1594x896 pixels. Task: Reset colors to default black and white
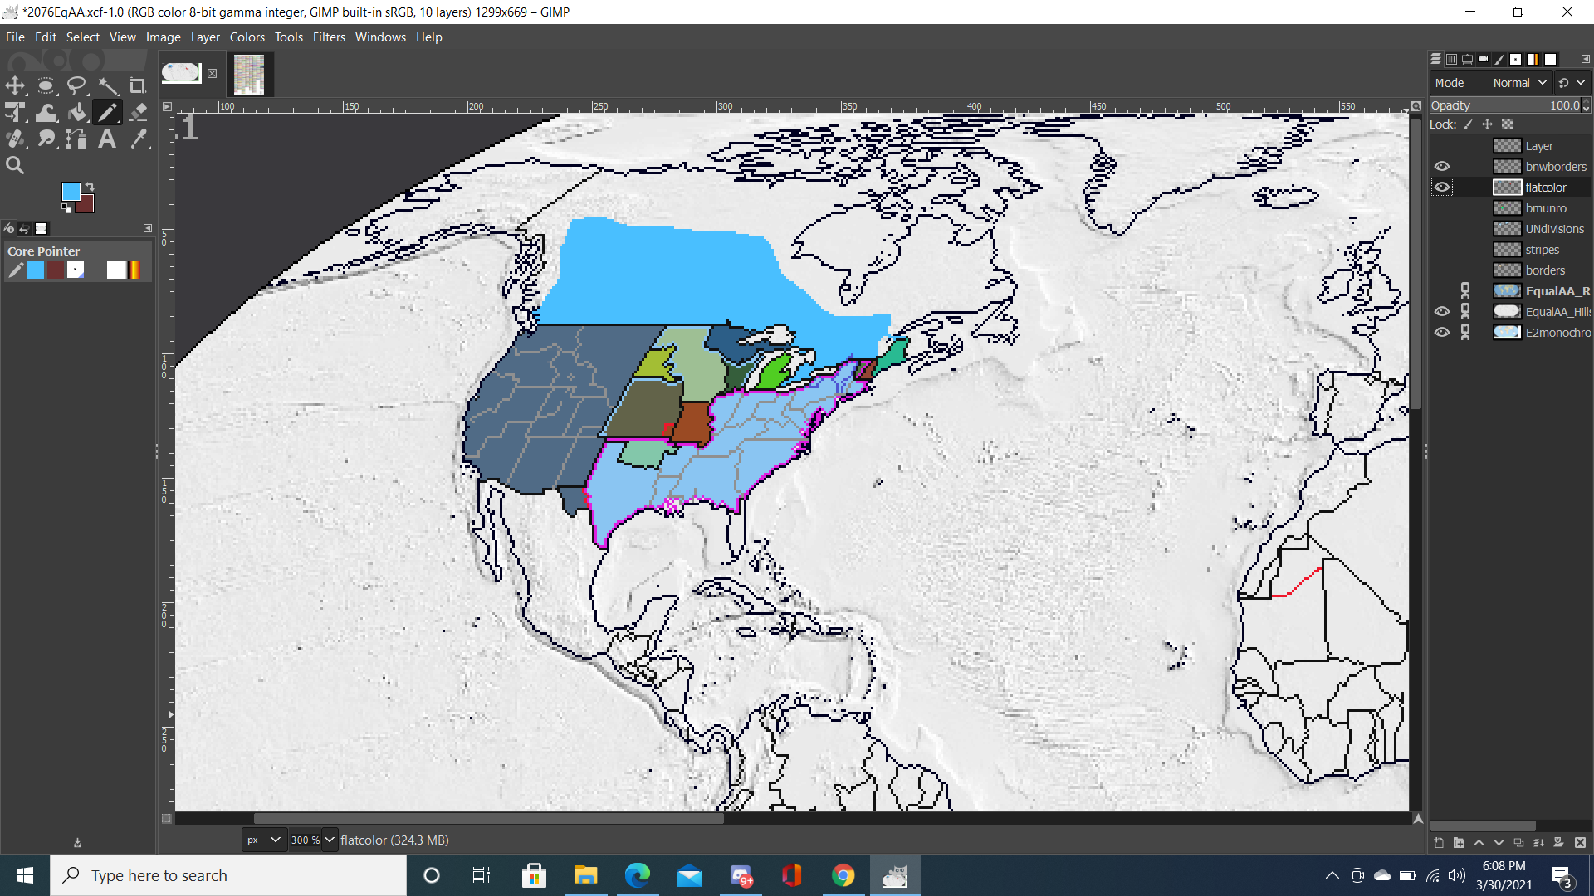click(66, 208)
